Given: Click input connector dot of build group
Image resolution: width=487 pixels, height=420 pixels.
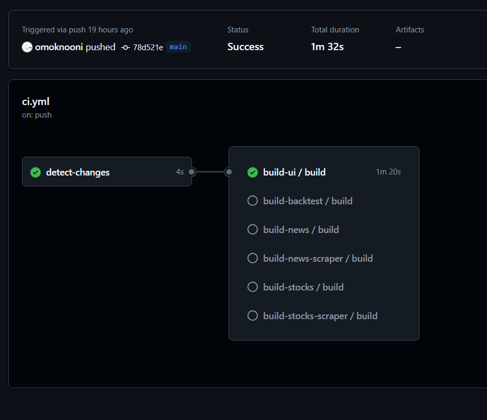Looking at the screenshot, I should [229, 172].
